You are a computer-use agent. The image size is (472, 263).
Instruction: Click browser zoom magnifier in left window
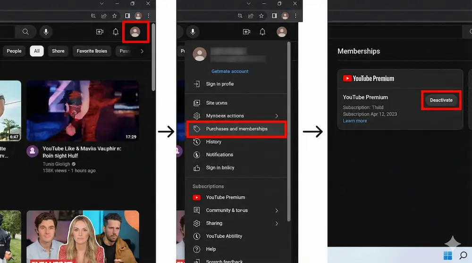tap(93, 16)
